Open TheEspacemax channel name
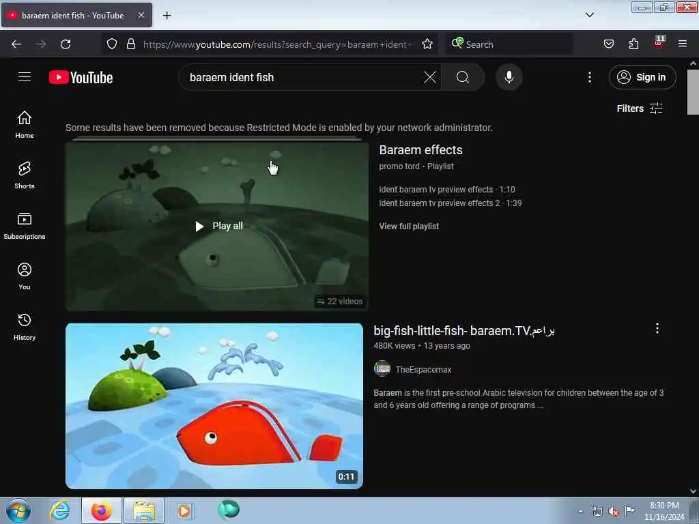Image resolution: width=699 pixels, height=524 pixels. pyautogui.click(x=423, y=369)
